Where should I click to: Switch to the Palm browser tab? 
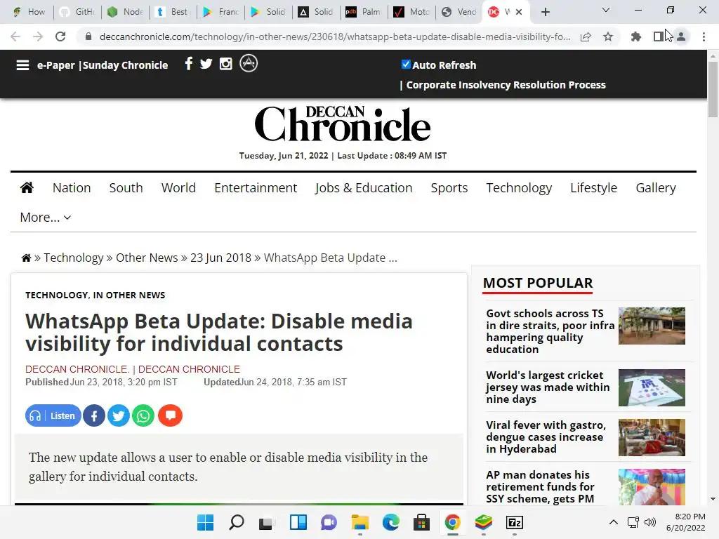tap(364, 12)
